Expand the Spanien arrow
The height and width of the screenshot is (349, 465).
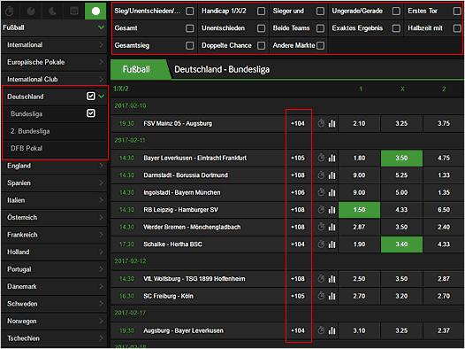tap(101, 182)
